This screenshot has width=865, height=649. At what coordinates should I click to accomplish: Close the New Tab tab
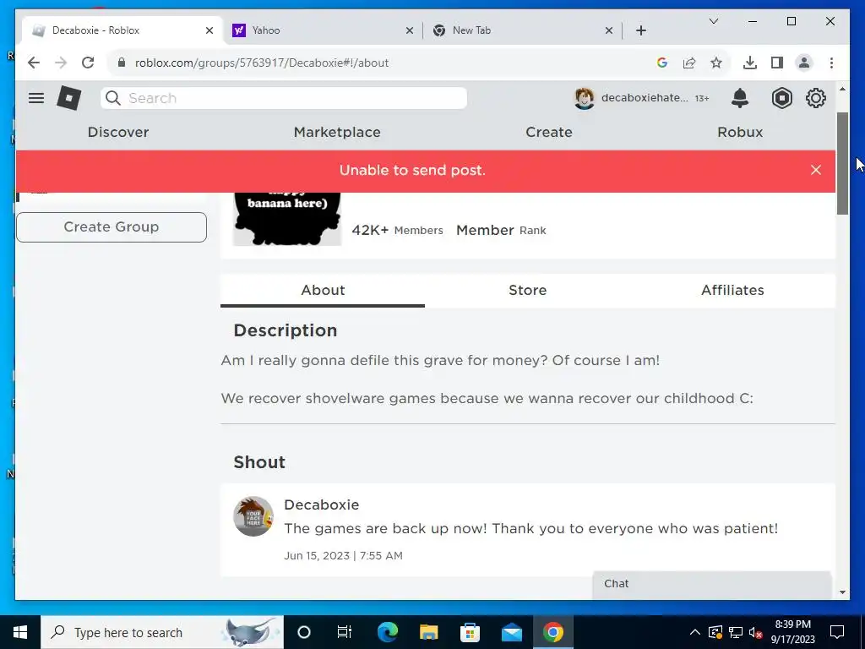pos(609,30)
